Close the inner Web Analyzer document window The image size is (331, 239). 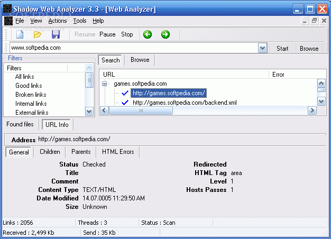click(x=324, y=21)
